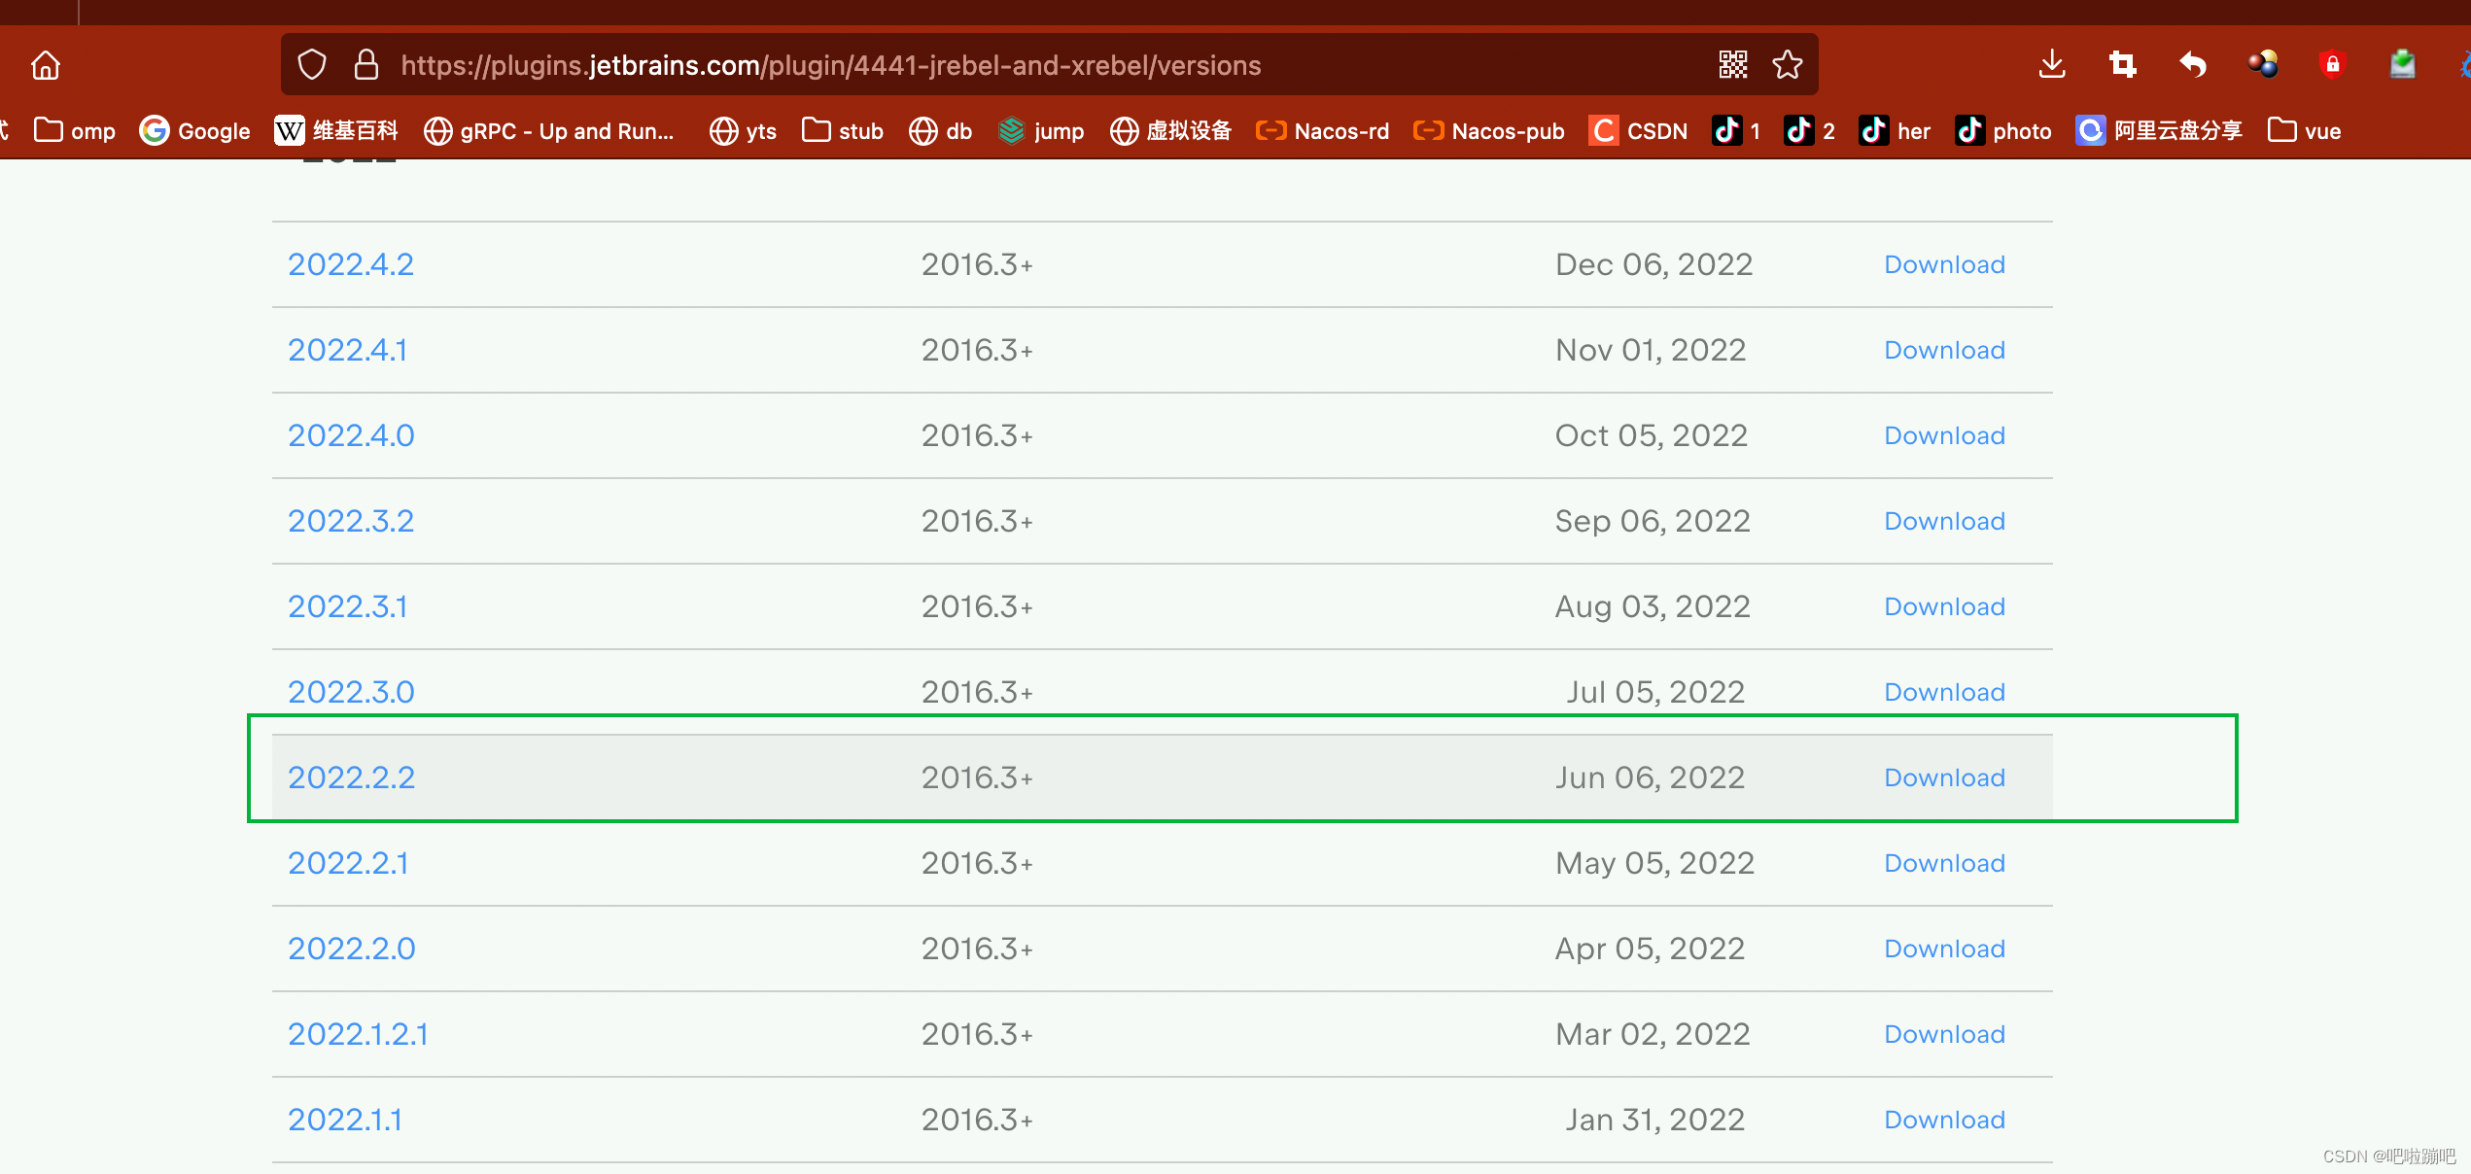Click the undo back-arrow toolbar icon
Viewport: 2471px width, 1174px height.
(2192, 65)
